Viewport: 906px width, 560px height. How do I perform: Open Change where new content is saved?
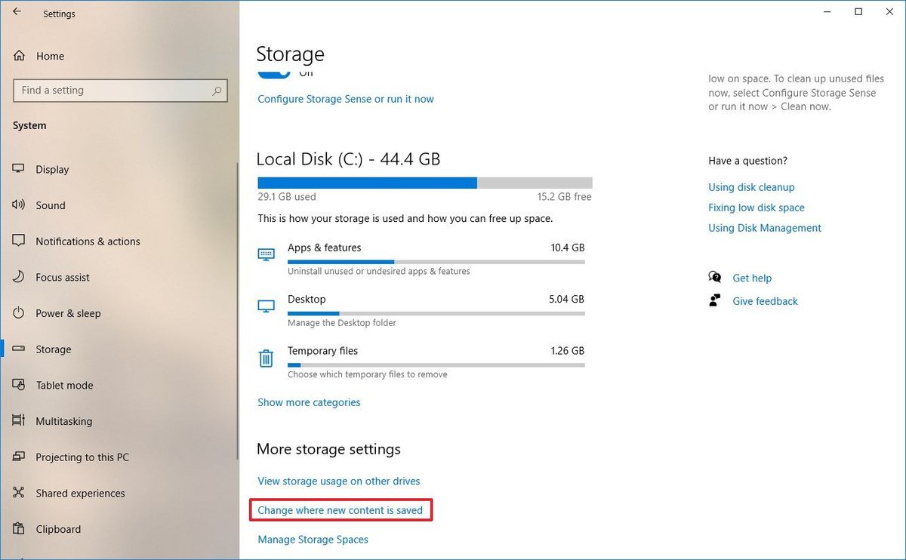tap(340, 510)
